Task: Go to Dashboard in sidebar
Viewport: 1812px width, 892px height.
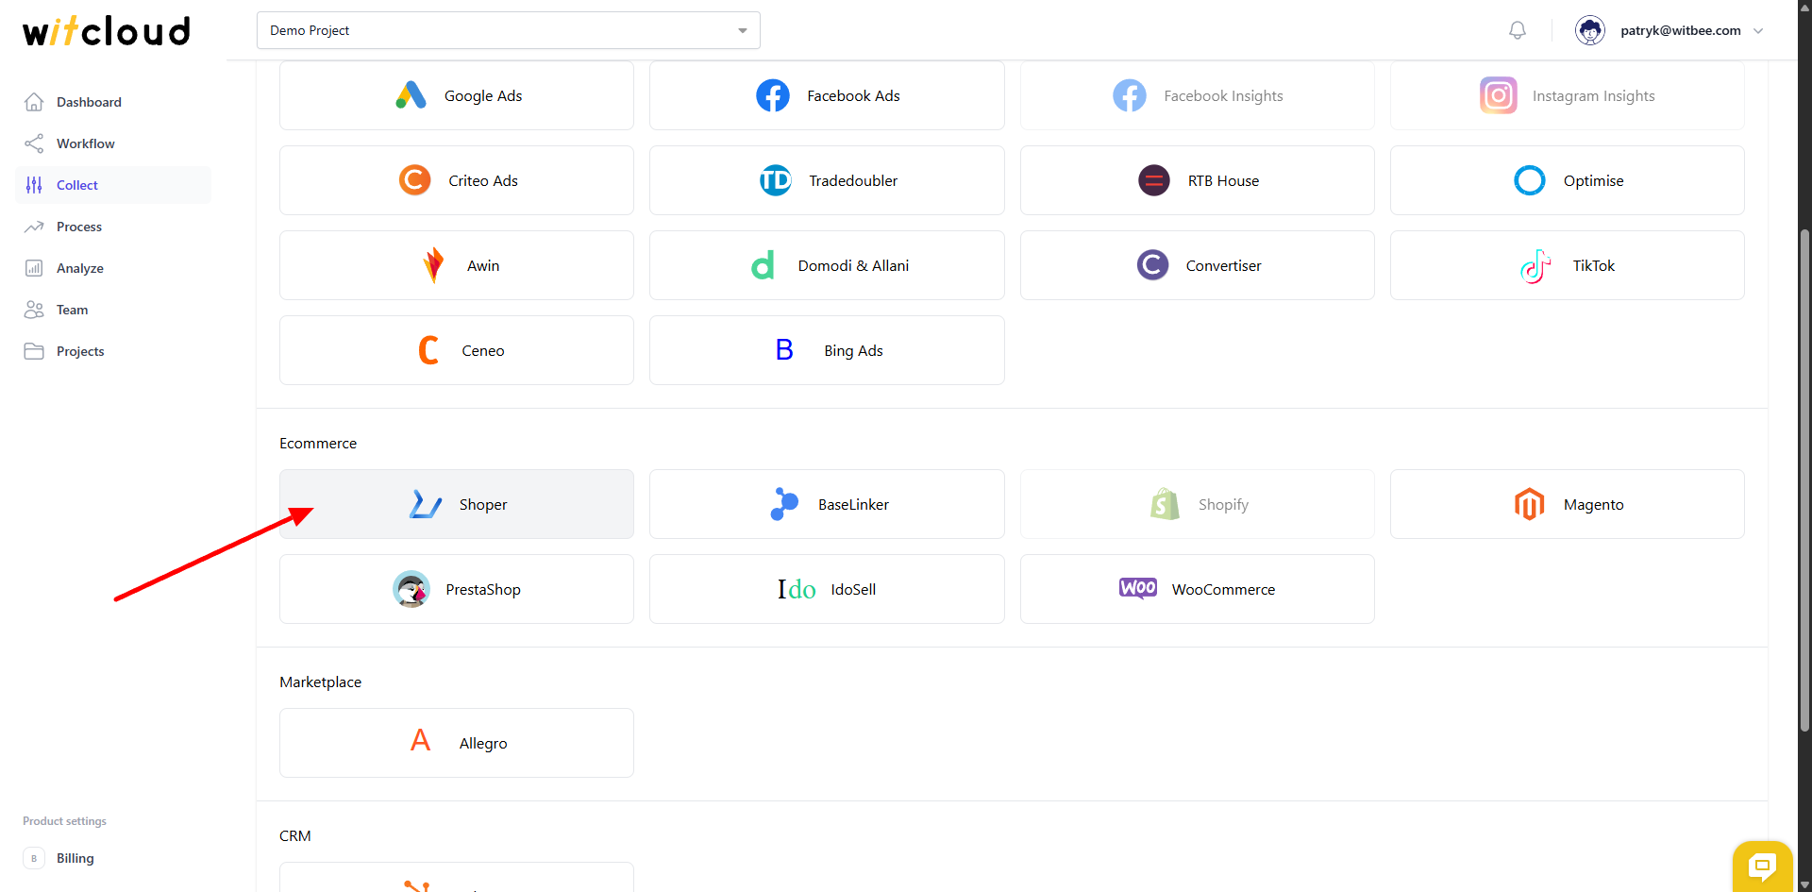Action: pos(113,102)
